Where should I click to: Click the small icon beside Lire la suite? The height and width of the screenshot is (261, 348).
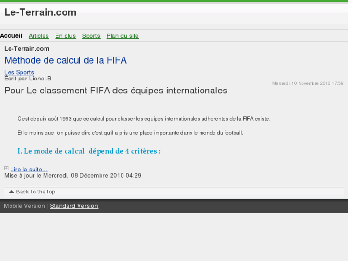click(x=6, y=168)
